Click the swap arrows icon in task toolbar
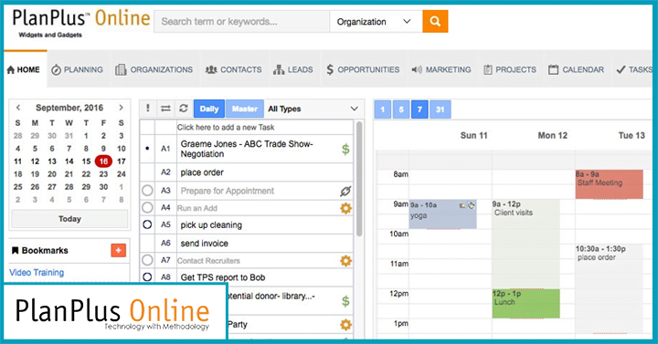The height and width of the screenshot is (344, 658). pos(165,109)
